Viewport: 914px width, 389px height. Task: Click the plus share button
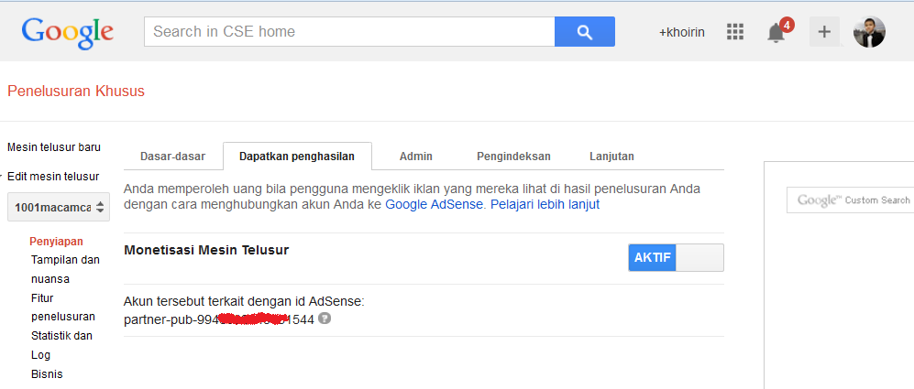click(824, 31)
